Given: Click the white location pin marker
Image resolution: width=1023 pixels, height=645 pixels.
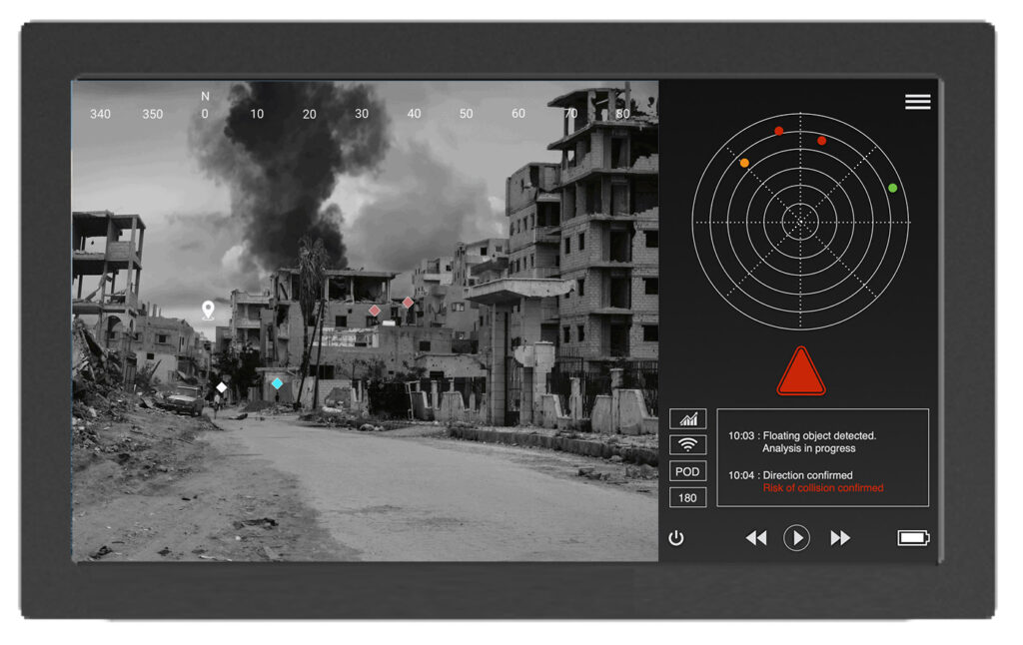Looking at the screenshot, I should click(208, 310).
